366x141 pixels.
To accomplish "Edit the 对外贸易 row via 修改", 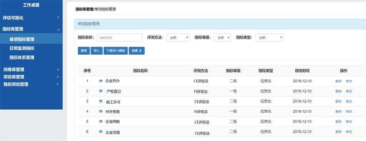I will click(349, 112).
